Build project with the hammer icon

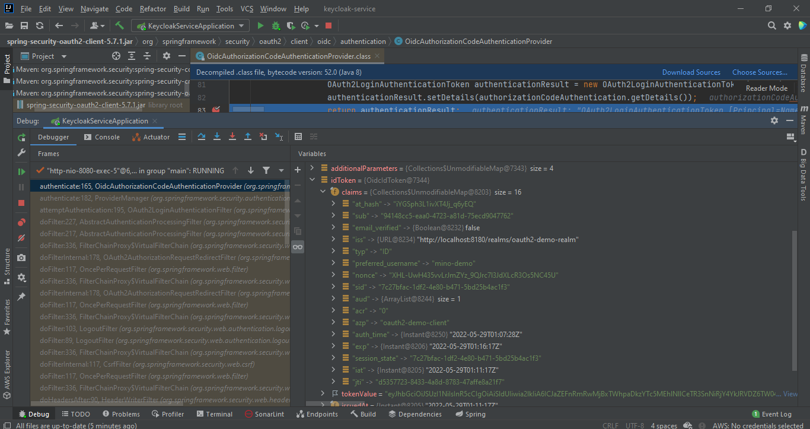[x=119, y=26]
